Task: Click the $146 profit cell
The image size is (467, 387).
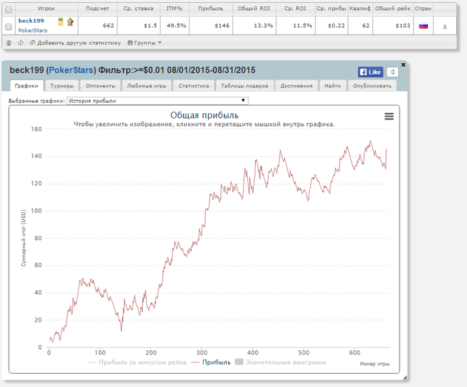Action: (211, 25)
